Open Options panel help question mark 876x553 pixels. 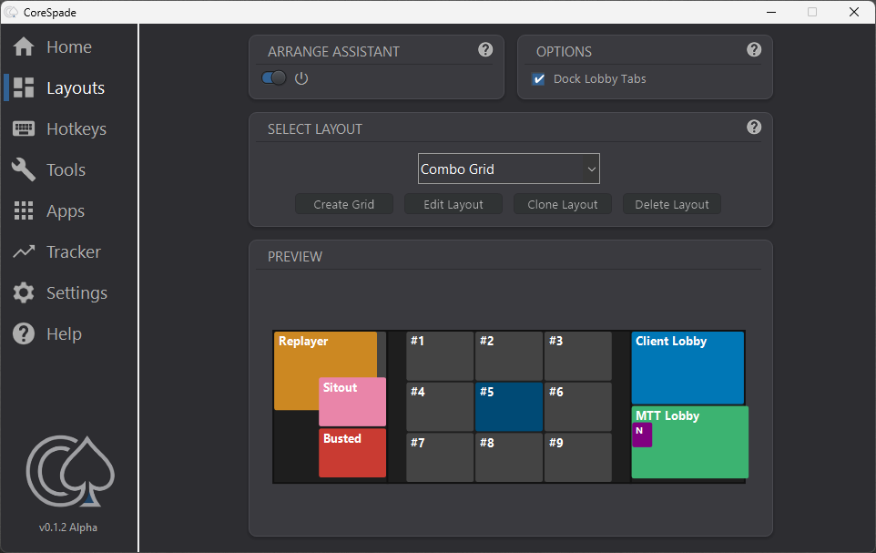[x=754, y=50]
